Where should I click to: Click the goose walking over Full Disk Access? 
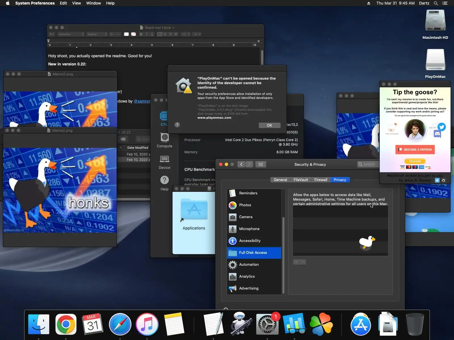(x=367, y=243)
